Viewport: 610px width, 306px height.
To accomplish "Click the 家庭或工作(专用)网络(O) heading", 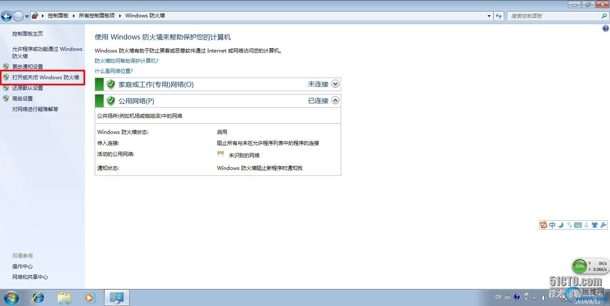I will pyautogui.click(x=156, y=84).
